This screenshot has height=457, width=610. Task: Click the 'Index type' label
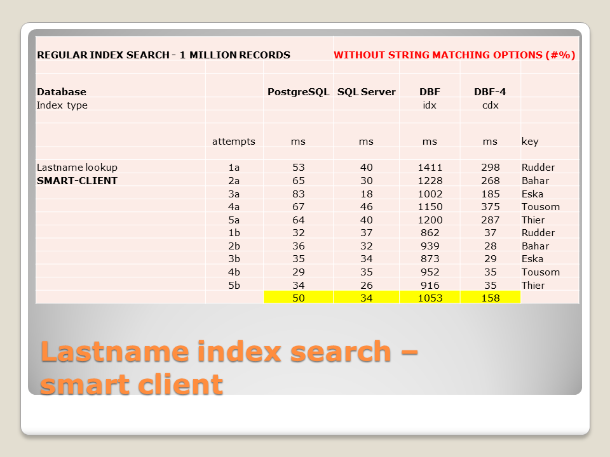62,105
